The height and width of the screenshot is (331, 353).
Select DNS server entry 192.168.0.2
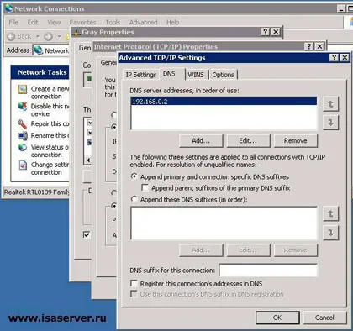click(x=224, y=102)
